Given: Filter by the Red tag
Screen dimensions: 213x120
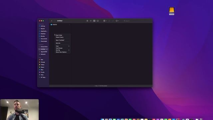Looking at the screenshot, I should point(42,60).
